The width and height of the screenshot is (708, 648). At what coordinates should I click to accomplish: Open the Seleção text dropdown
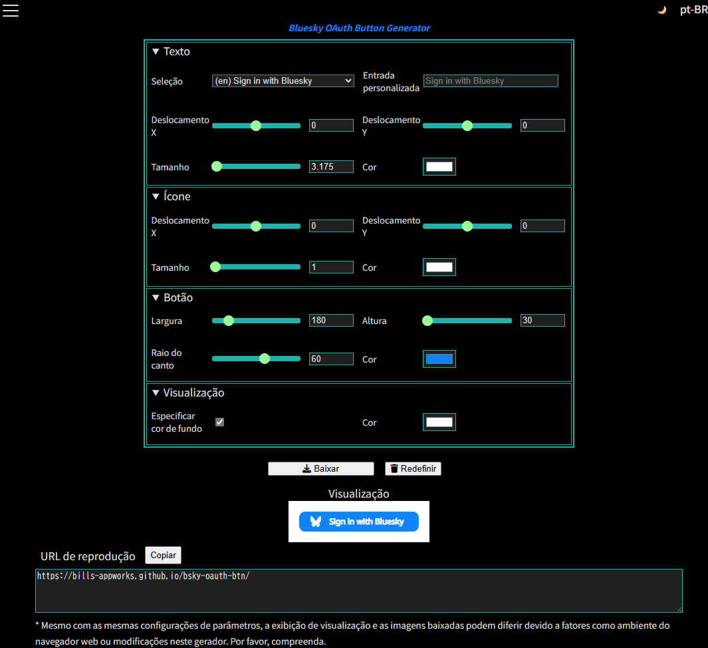click(x=283, y=81)
